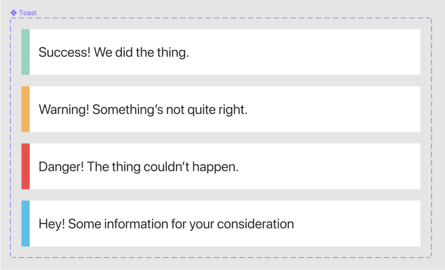This screenshot has height=270, width=445.
Task: Select "Hey! Some information for your consideration" text
Action: [166, 224]
